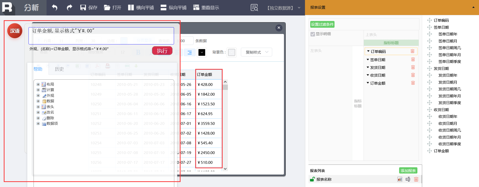Select the 布局 help category label
Screen dimensions: 479x187
click(x=50, y=84)
